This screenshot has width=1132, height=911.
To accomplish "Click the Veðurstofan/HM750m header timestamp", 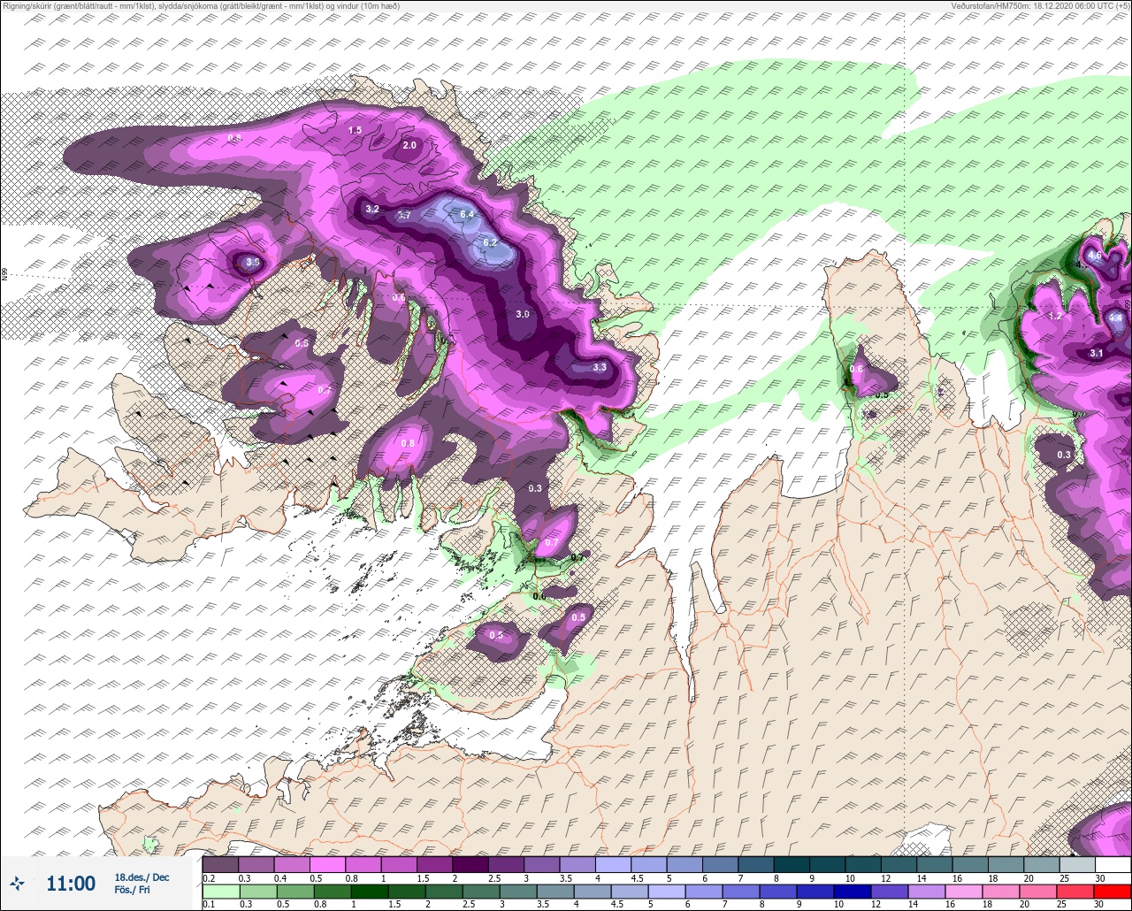I will coord(1041,6).
